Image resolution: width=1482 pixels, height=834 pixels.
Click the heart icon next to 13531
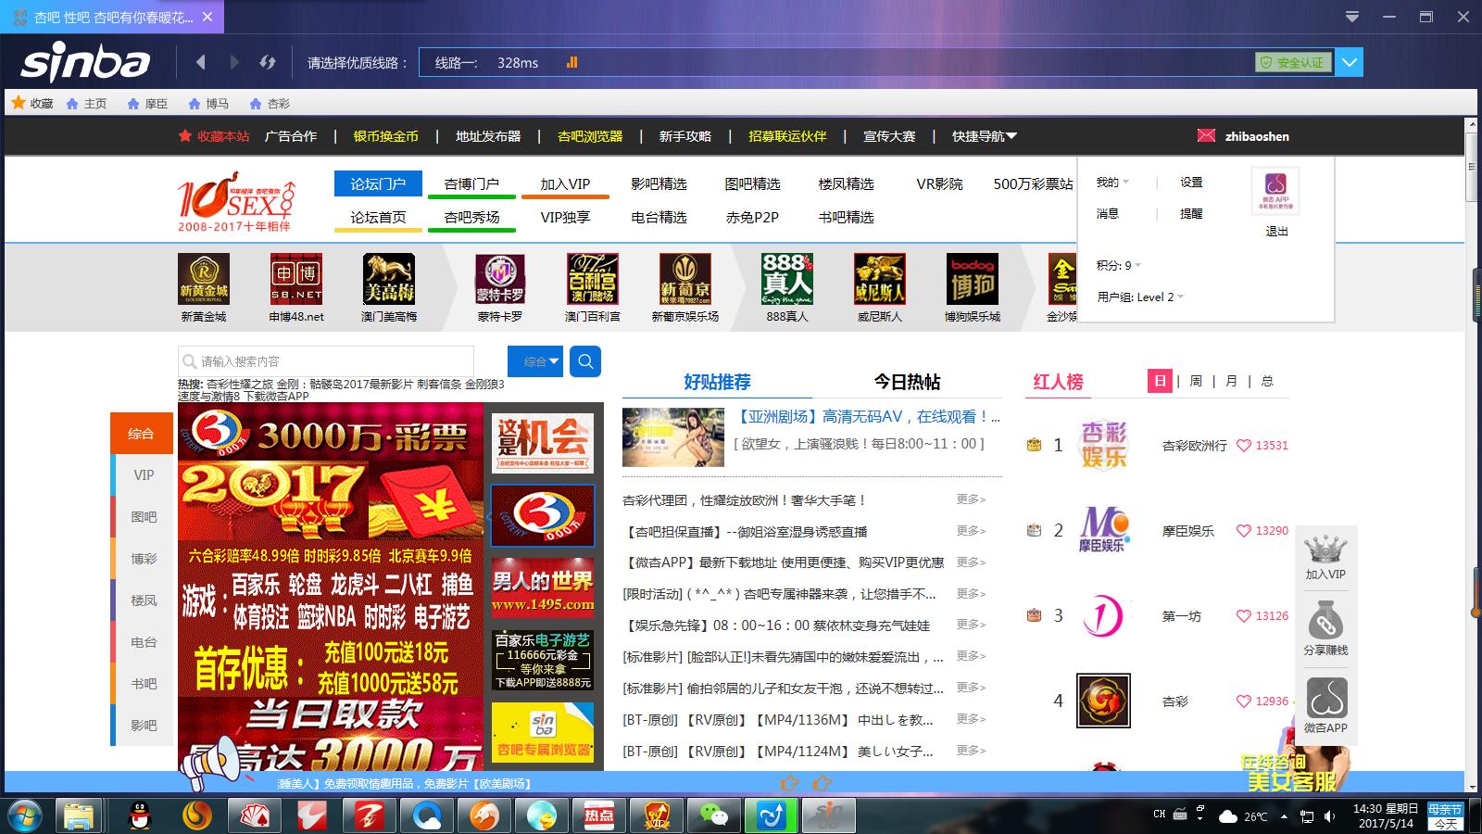coord(1244,446)
